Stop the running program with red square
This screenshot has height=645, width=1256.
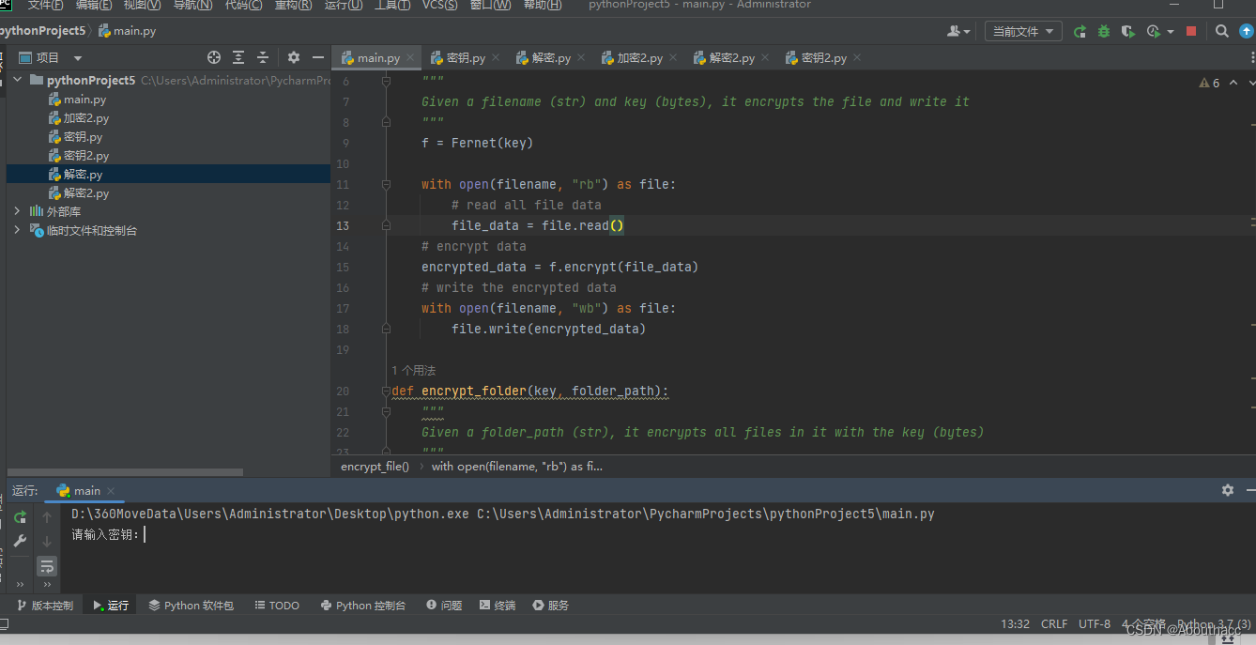tap(1191, 31)
